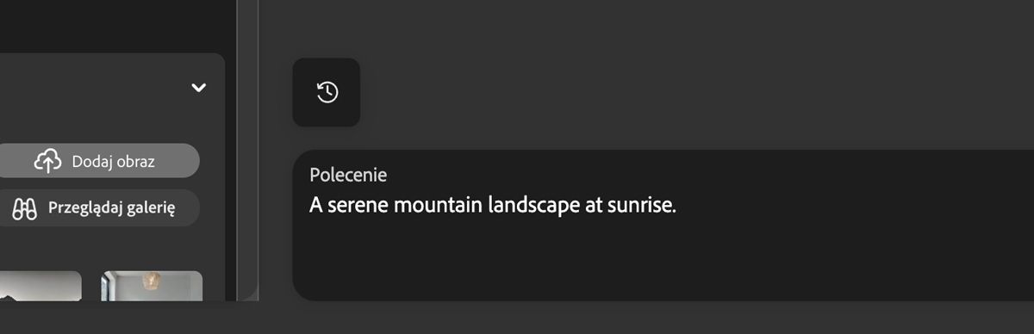Pick the pendant lamp room thumbnail

[152, 286]
